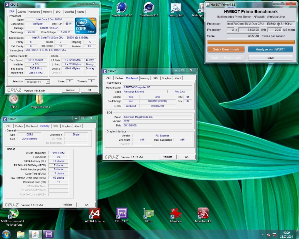The image size is (299, 239).
Task: Launch AIDA64 Extreme shortcut
Action: (x=95, y=215)
